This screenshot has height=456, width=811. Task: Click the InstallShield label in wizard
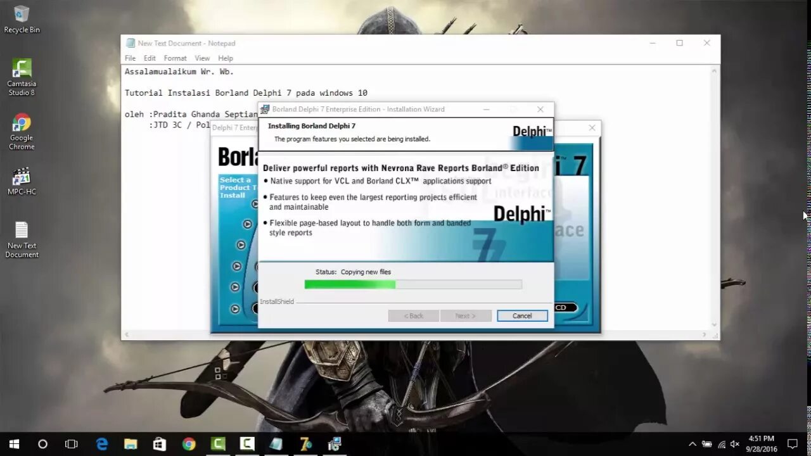point(277,301)
